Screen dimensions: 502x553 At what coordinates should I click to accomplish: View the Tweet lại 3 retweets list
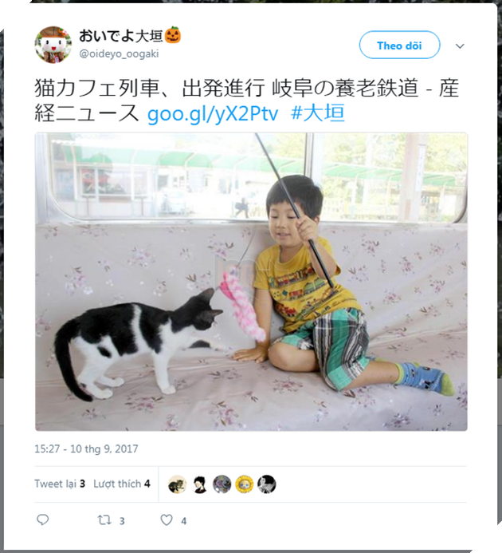pos(60,484)
